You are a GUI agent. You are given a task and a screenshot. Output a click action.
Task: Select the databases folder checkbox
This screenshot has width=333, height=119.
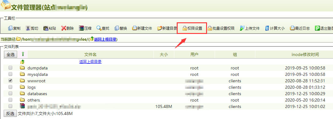10,94
